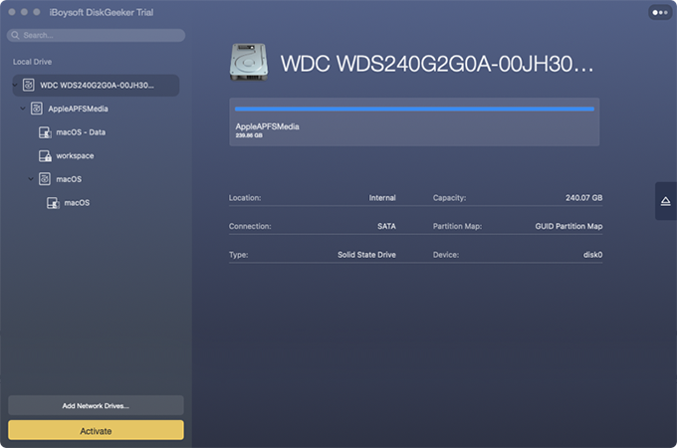The image size is (677, 448).
Task: Click the macOS - Data volume icon
Action: coord(45,132)
